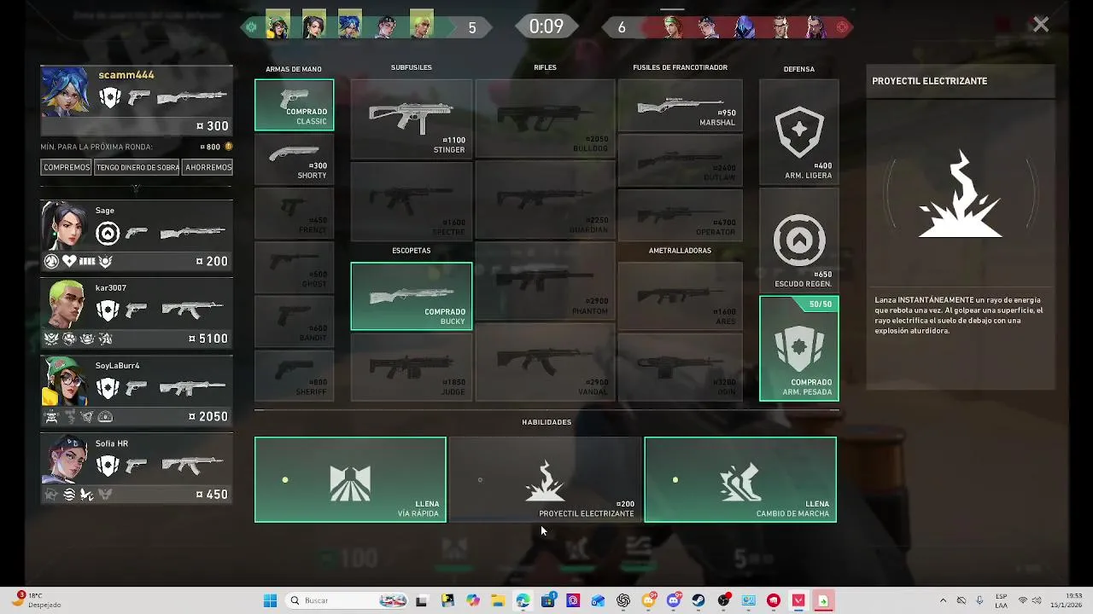Purchase the Stinger submachine gun
Viewport: 1093px width, 614px height.
(x=411, y=119)
